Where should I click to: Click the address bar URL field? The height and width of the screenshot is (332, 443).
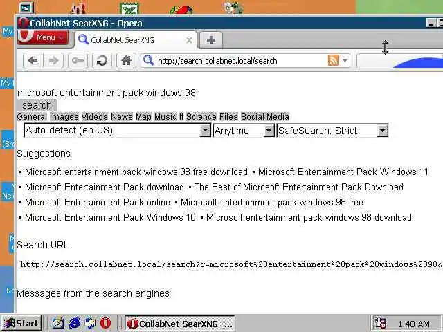pyautogui.click(x=241, y=61)
